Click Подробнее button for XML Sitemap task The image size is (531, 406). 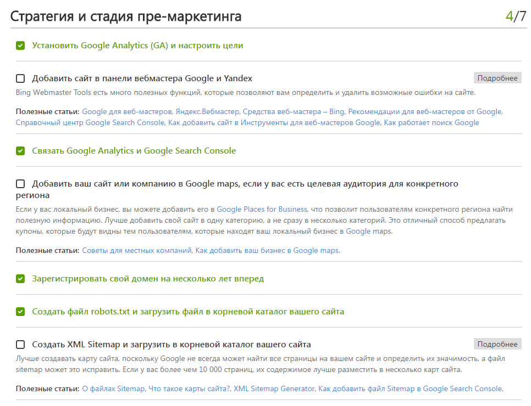pyautogui.click(x=497, y=344)
